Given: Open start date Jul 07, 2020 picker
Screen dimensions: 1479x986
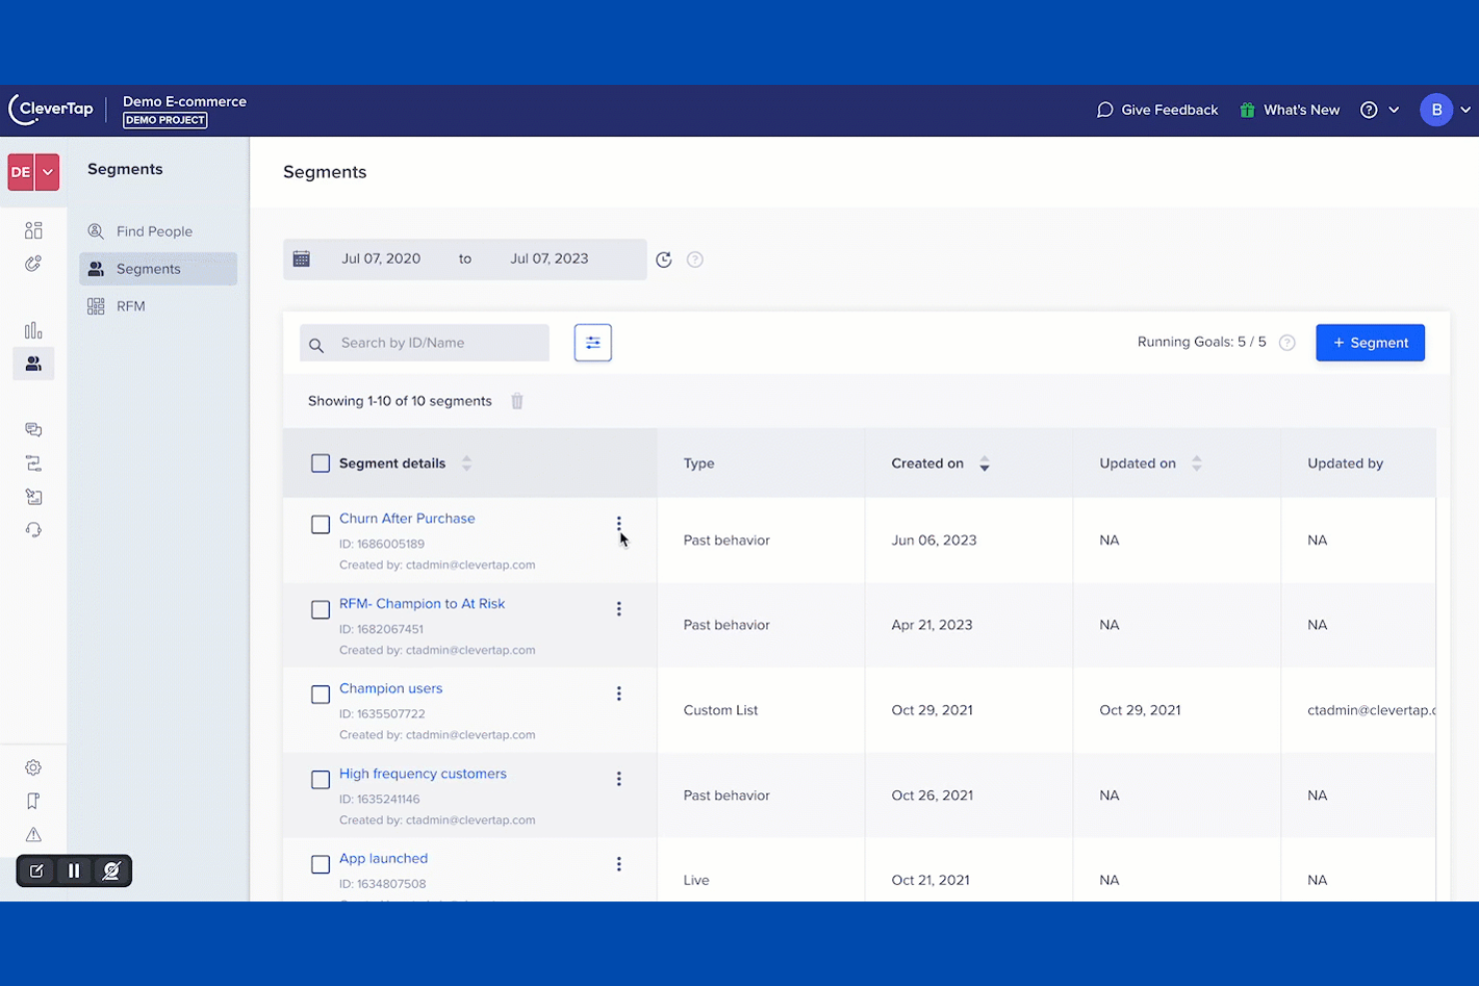Looking at the screenshot, I should tap(381, 259).
